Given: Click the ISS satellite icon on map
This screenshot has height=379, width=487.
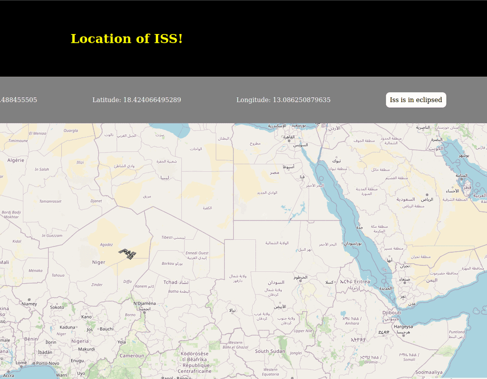Looking at the screenshot, I should pos(128,253).
